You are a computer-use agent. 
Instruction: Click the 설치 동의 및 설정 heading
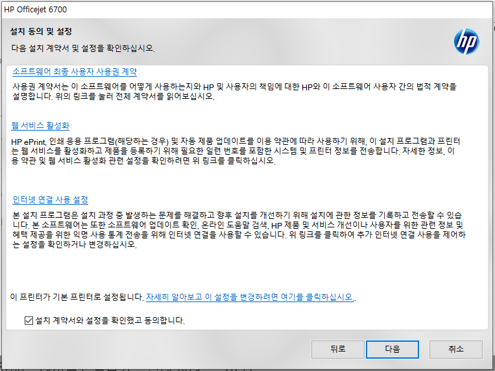click(x=41, y=31)
